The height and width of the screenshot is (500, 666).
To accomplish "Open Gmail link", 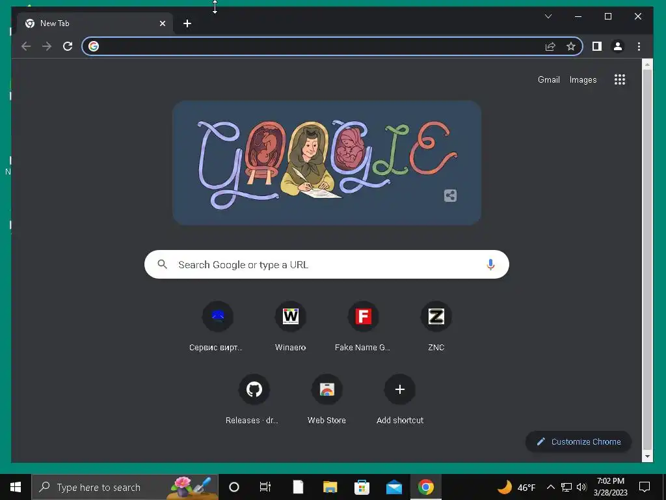I will [x=549, y=79].
